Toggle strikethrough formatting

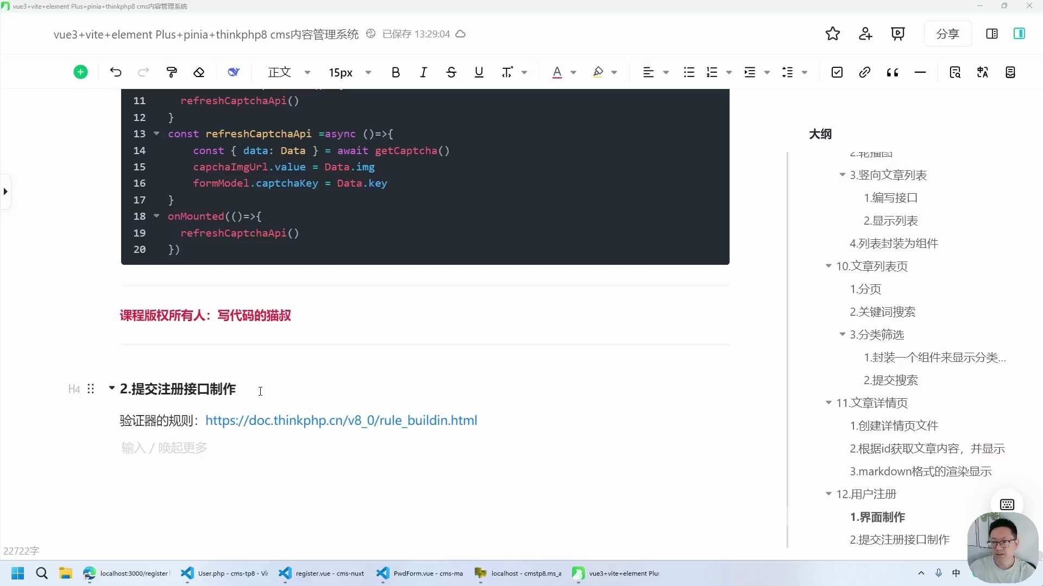451,72
